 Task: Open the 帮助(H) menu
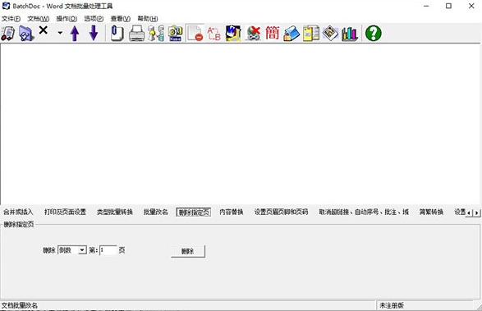148,19
